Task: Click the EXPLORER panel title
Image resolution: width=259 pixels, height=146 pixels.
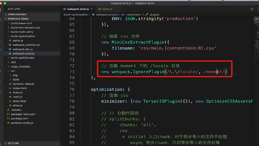Action: pyautogui.click(x=14, y=9)
